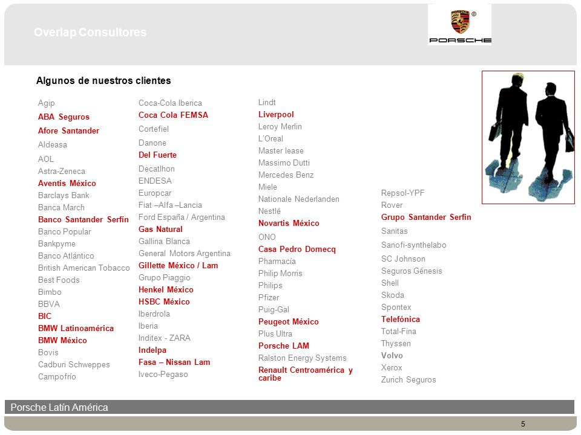Click 'BMW Latinoamérica'
581x435 pixels.
click(x=76, y=329)
